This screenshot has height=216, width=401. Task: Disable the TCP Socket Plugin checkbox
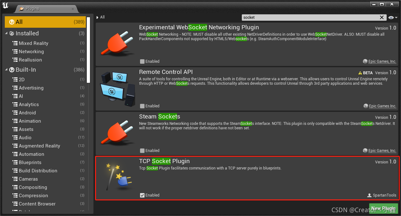[x=142, y=195]
